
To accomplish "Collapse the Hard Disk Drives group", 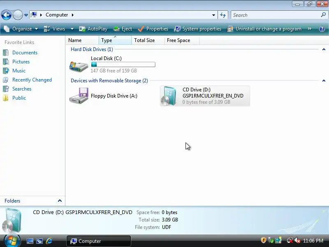I will (x=324, y=49).
